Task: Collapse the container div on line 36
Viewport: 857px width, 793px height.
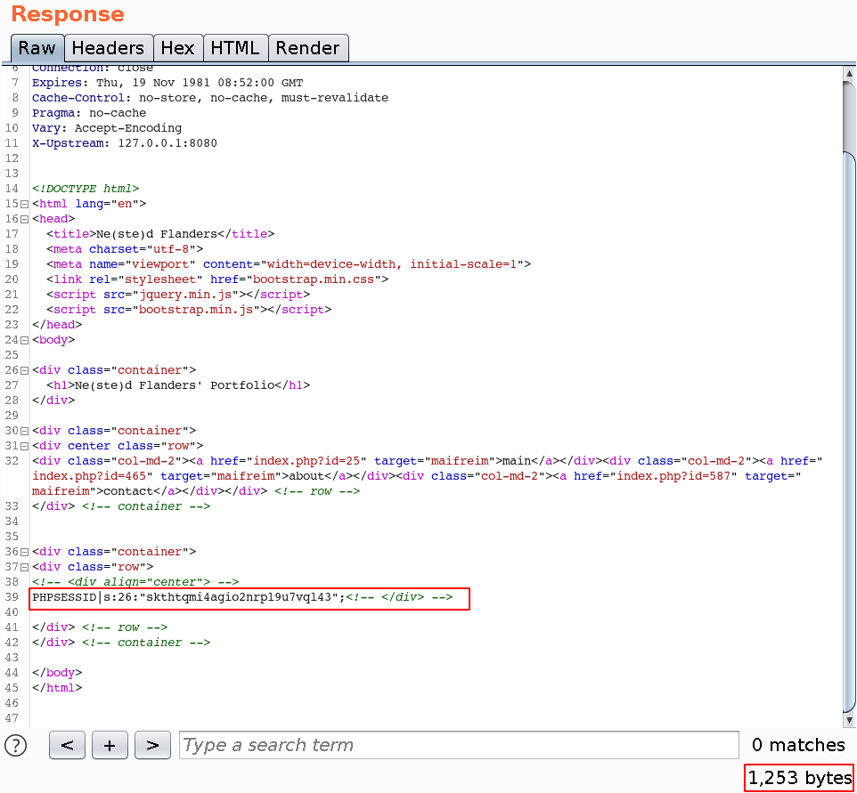Action: (x=24, y=552)
